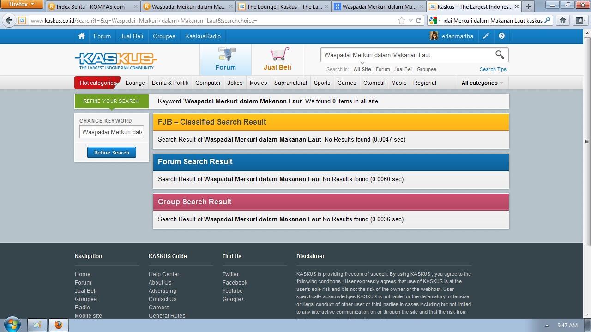Open the Lounge category
Screen dimensions: 591x332
pos(135,83)
